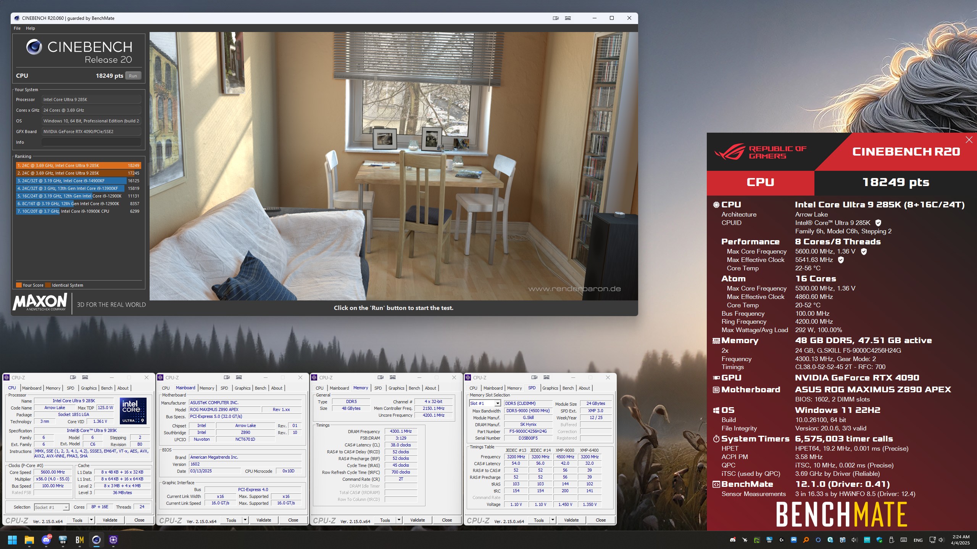Open the Windows Start menu
977x549 pixels.
coord(12,540)
